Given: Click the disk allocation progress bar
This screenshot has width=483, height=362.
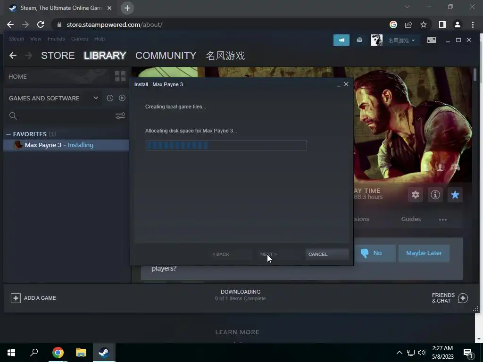Looking at the screenshot, I should pos(226,145).
